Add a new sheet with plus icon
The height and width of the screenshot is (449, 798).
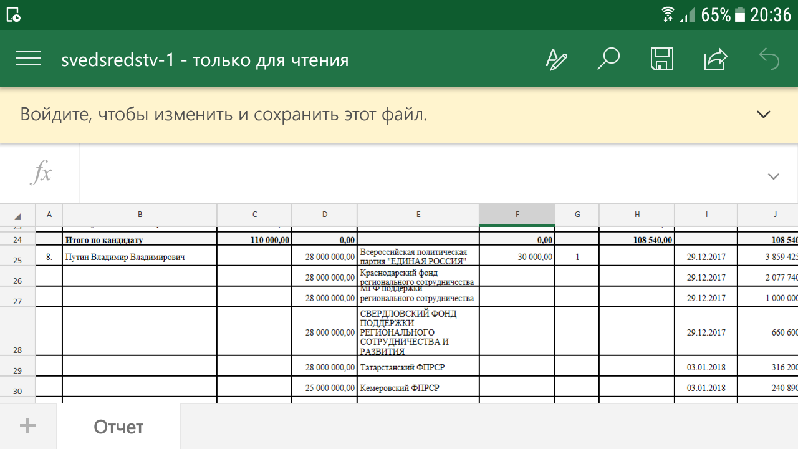(27, 426)
